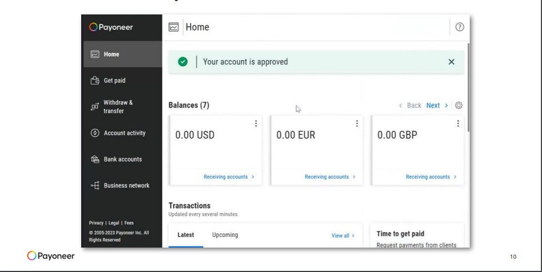Open USD Receiving accounts link
Image resolution: width=542 pixels, height=272 pixels.
click(x=229, y=177)
